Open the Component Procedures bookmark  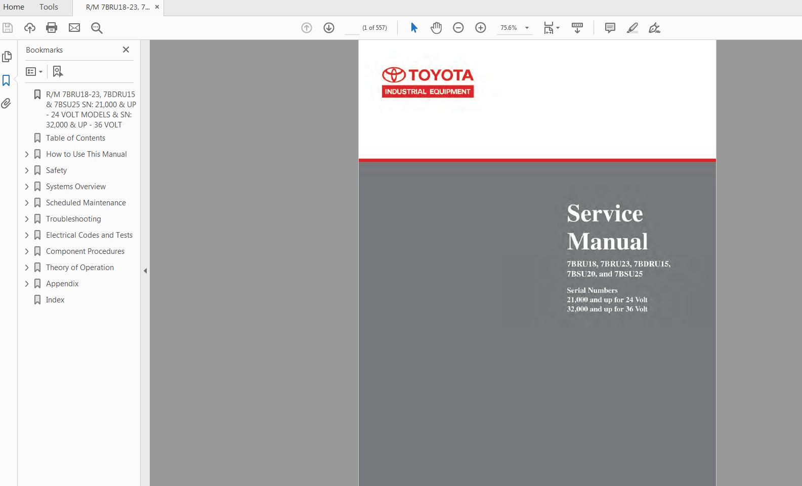(85, 251)
